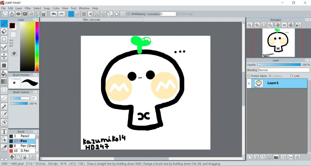The width and height of the screenshot is (311, 166).
Task: Click the Undo arrow
Action: pos(54,14)
